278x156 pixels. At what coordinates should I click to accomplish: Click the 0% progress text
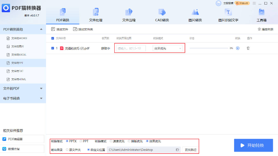pos(231,48)
